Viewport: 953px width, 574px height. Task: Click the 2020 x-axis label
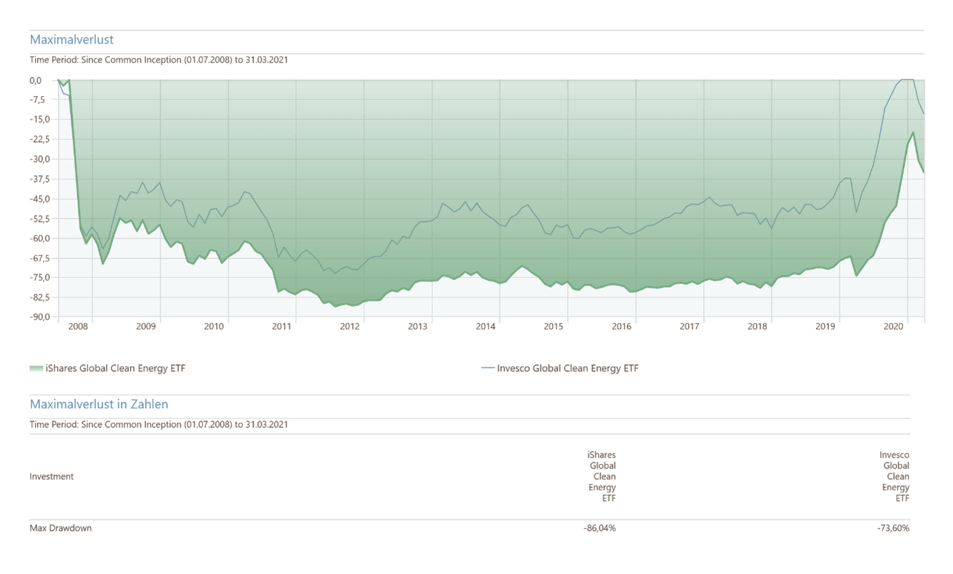tap(894, 327)
